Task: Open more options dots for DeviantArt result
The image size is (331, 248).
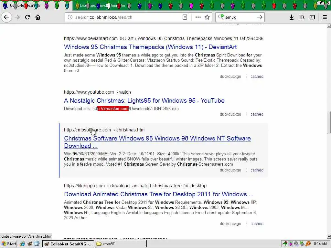Action: coord(246,76)
